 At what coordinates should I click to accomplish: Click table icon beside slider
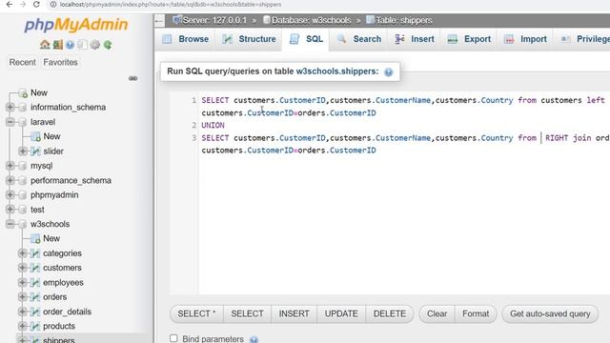point(35,151)
